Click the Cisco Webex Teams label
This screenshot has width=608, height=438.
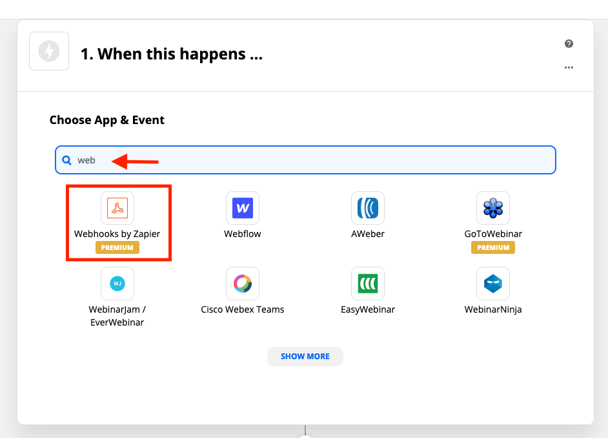(242, 309)
